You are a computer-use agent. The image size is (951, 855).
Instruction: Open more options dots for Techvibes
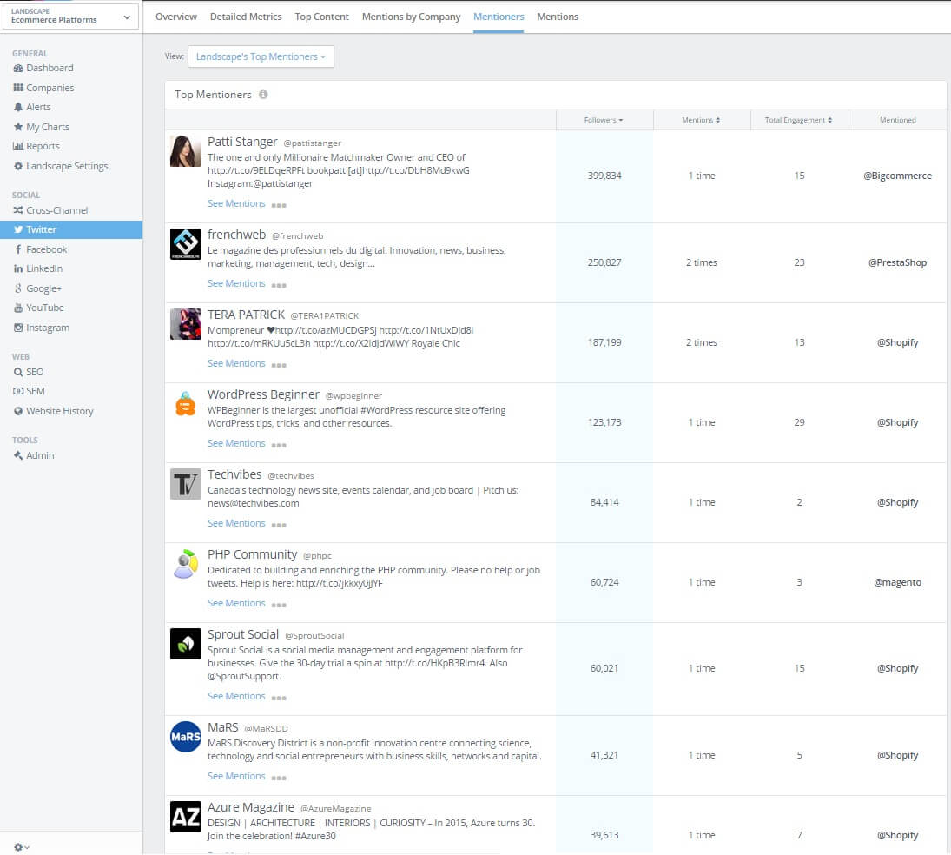[279, 526]
